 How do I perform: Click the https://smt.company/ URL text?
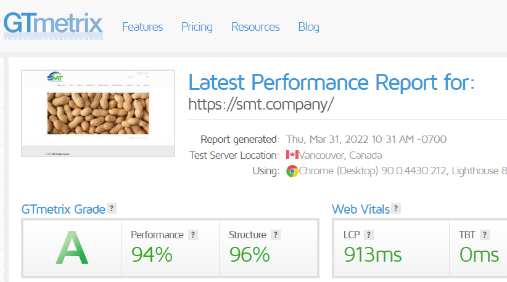coord(261,105)
